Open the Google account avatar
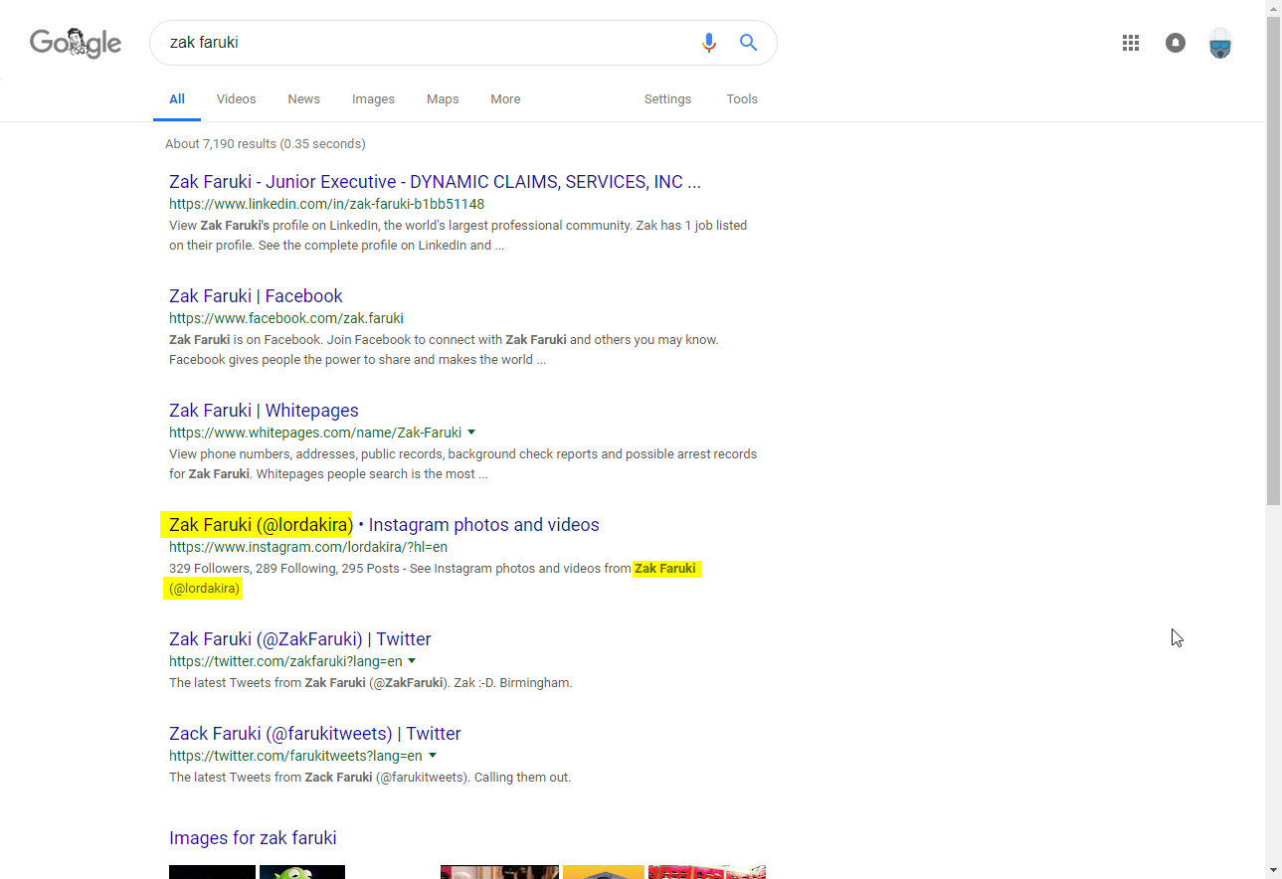The image size is (1282, 879). click(x=1220, y=44)
